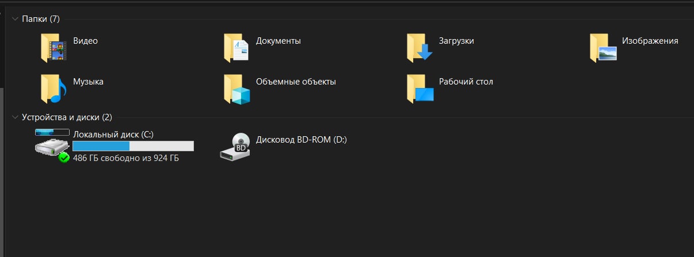Open the Музыка folder icon

pyautogui.click(x=54, y=89)
